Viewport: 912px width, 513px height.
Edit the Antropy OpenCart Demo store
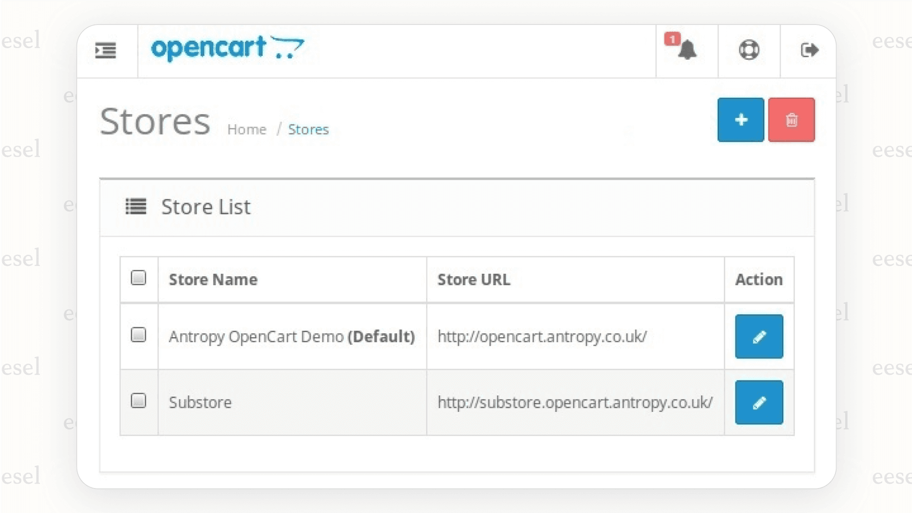(x=758, y=337)
